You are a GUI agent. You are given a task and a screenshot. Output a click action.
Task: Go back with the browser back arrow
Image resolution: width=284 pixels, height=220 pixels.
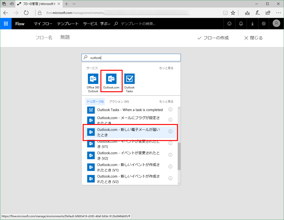click(x=6, y=13)
